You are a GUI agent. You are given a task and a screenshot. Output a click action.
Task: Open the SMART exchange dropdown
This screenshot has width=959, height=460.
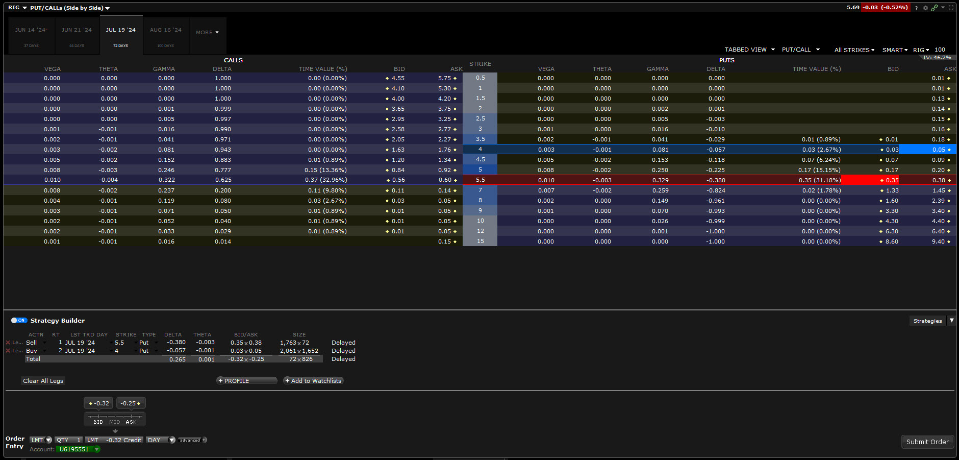[895, 50]
